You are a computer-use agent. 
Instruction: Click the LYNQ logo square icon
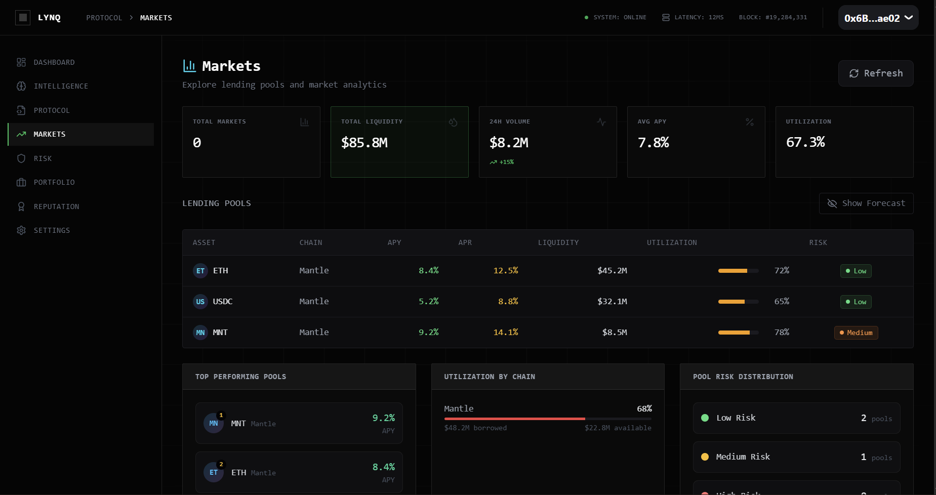click(23, 18)
